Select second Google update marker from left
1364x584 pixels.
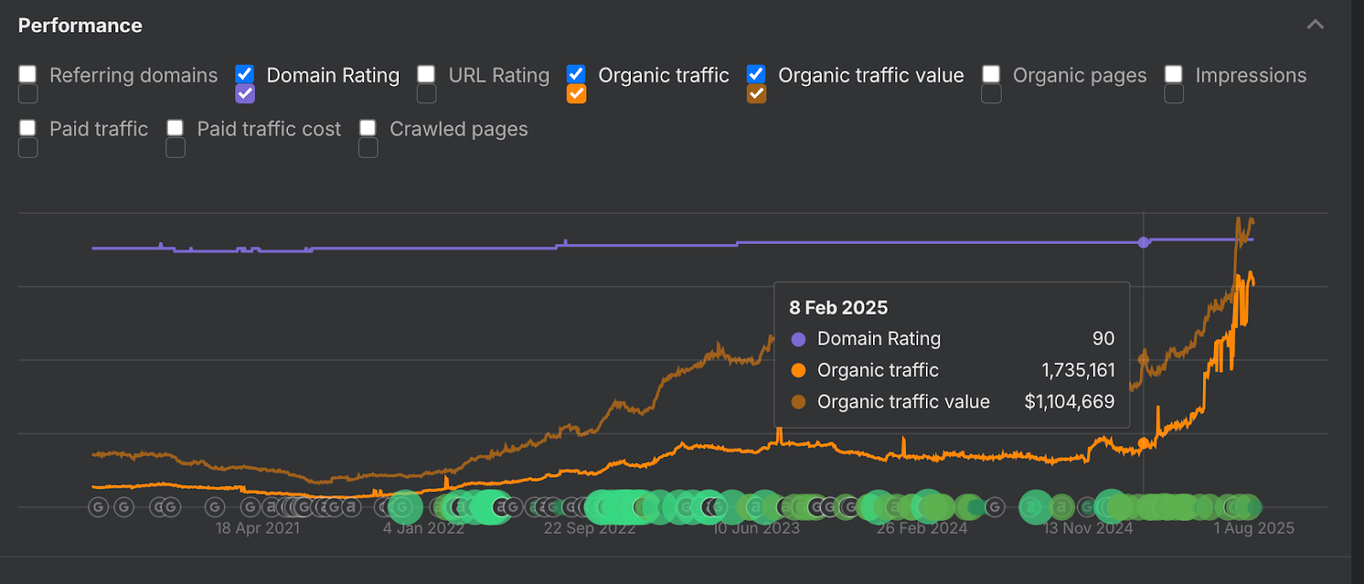pos(124,508)
